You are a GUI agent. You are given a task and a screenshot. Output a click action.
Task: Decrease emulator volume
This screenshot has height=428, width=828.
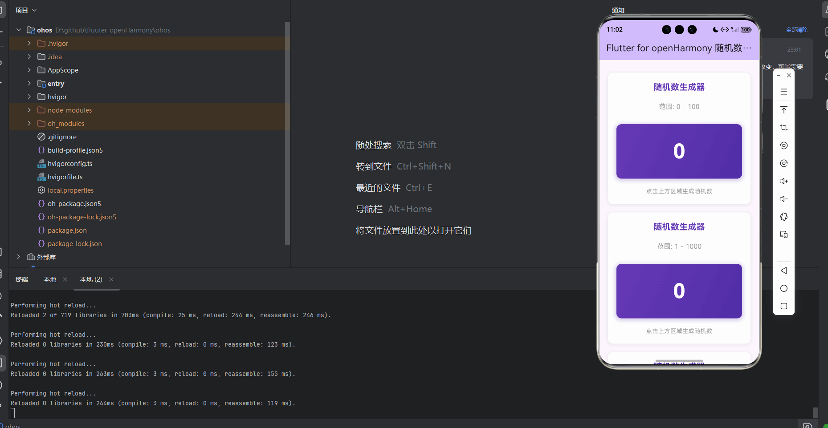click(784, 199)
